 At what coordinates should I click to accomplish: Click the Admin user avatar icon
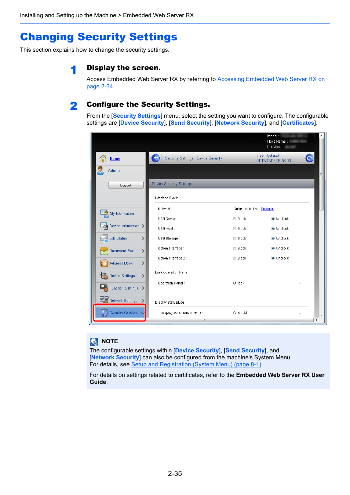101,170
